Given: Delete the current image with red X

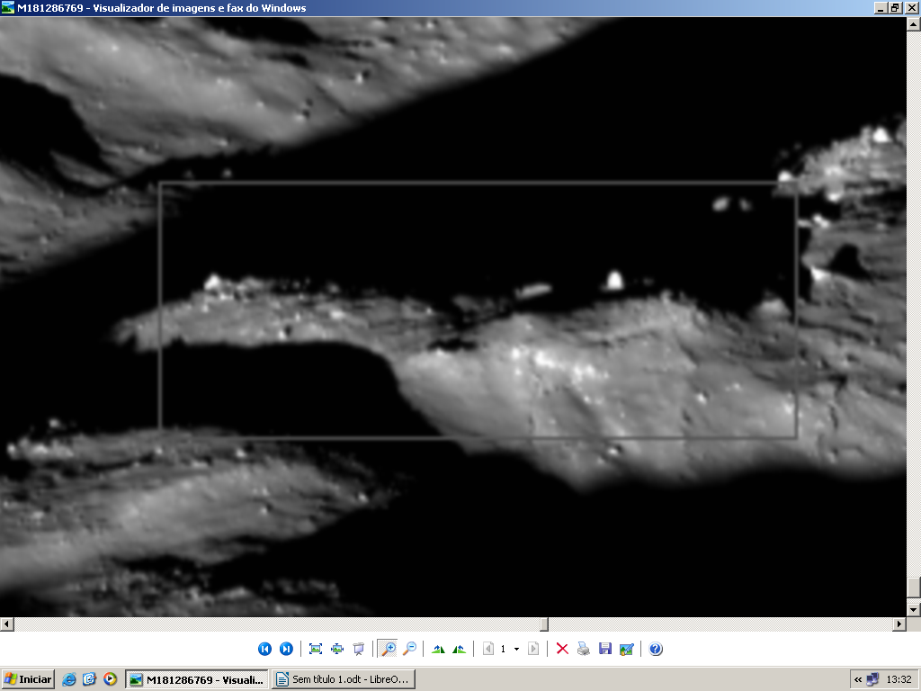Looking at the screenshot, I should [562, 649].
